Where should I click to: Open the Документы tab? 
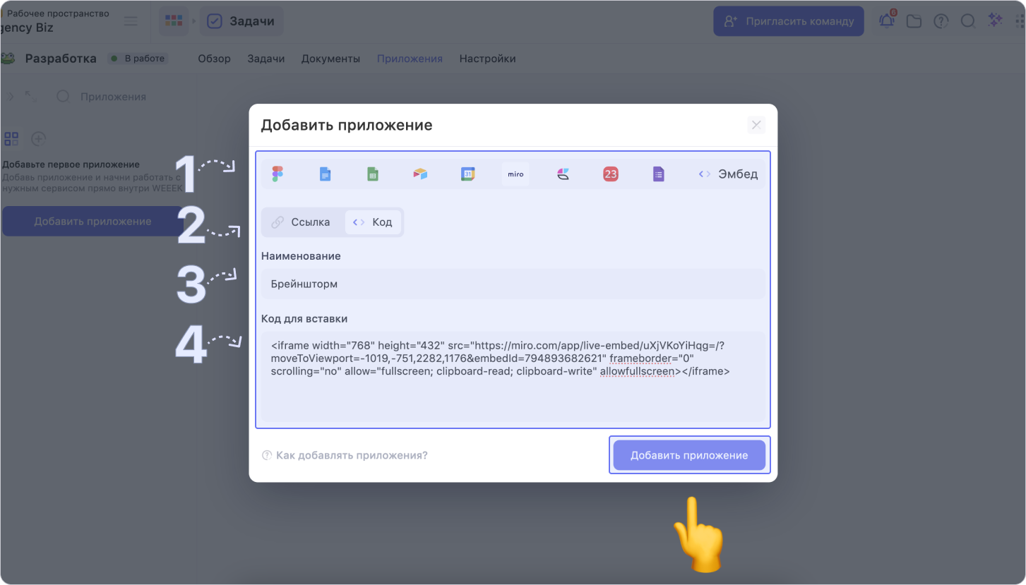[330, 59]
